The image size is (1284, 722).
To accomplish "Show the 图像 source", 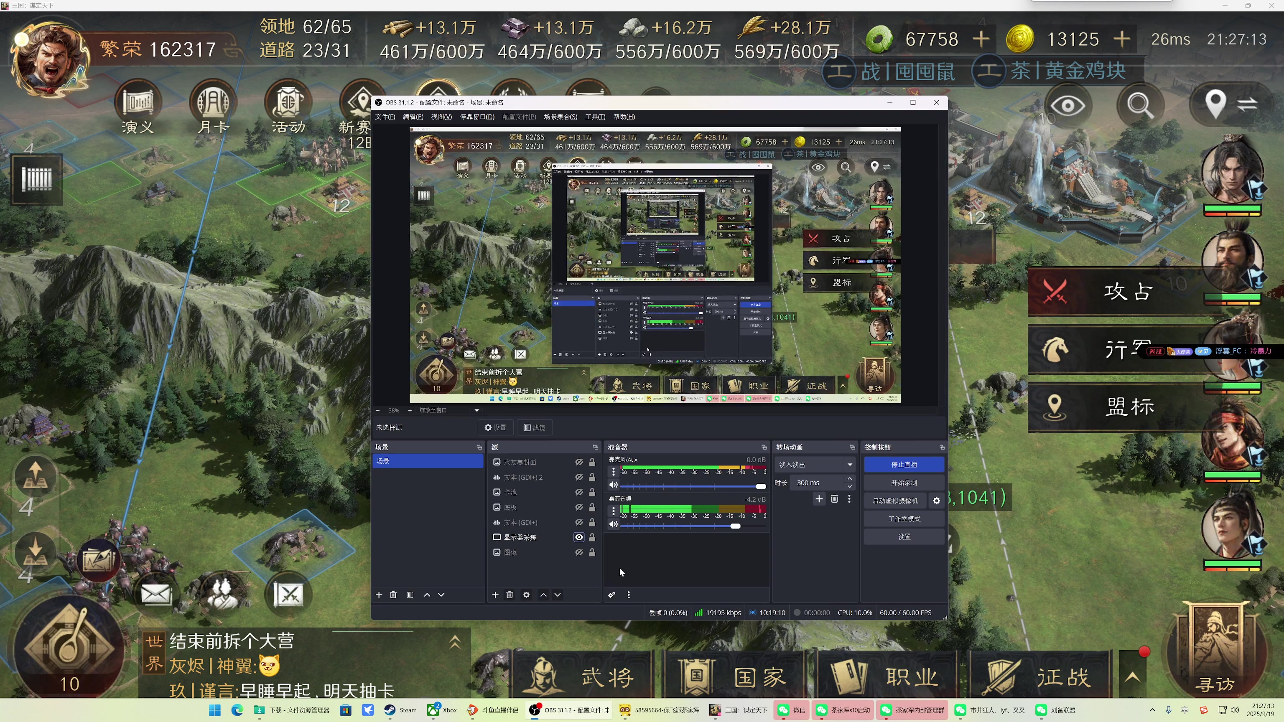I will point(579,552).
